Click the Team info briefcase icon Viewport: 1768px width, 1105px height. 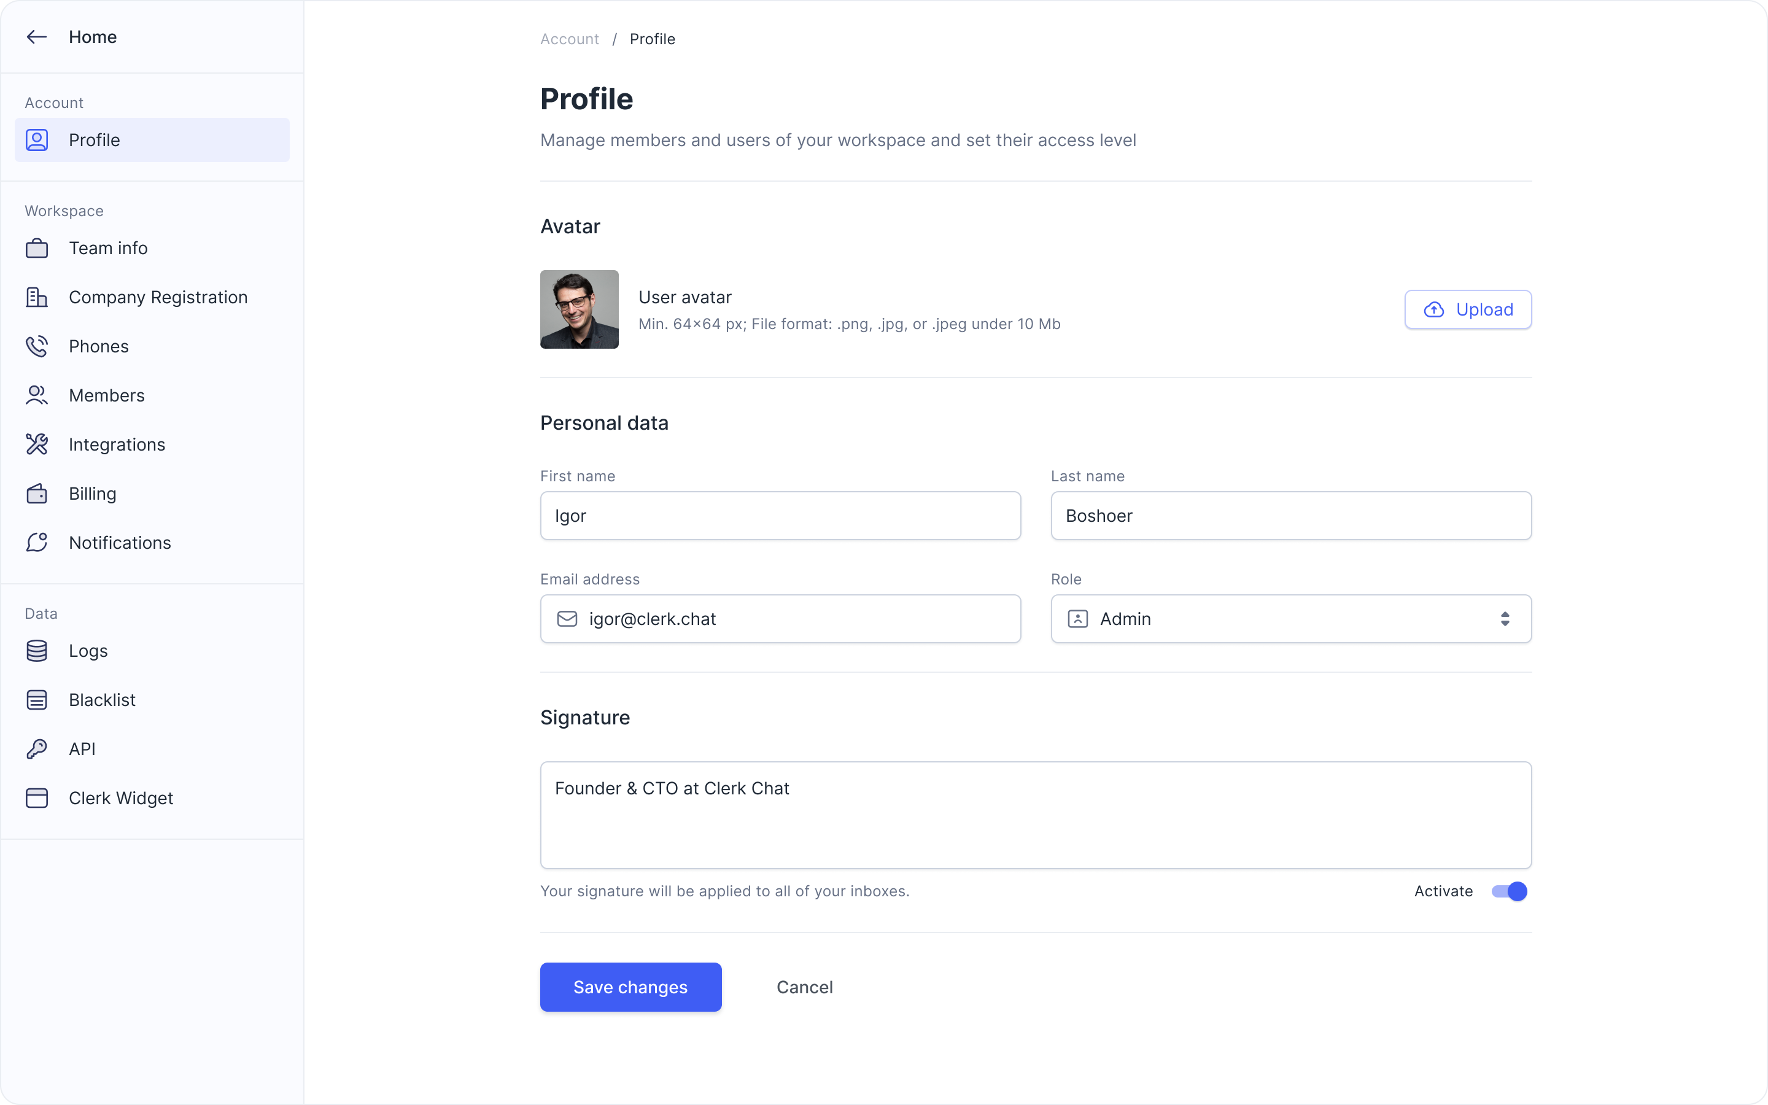pos(37,249)
